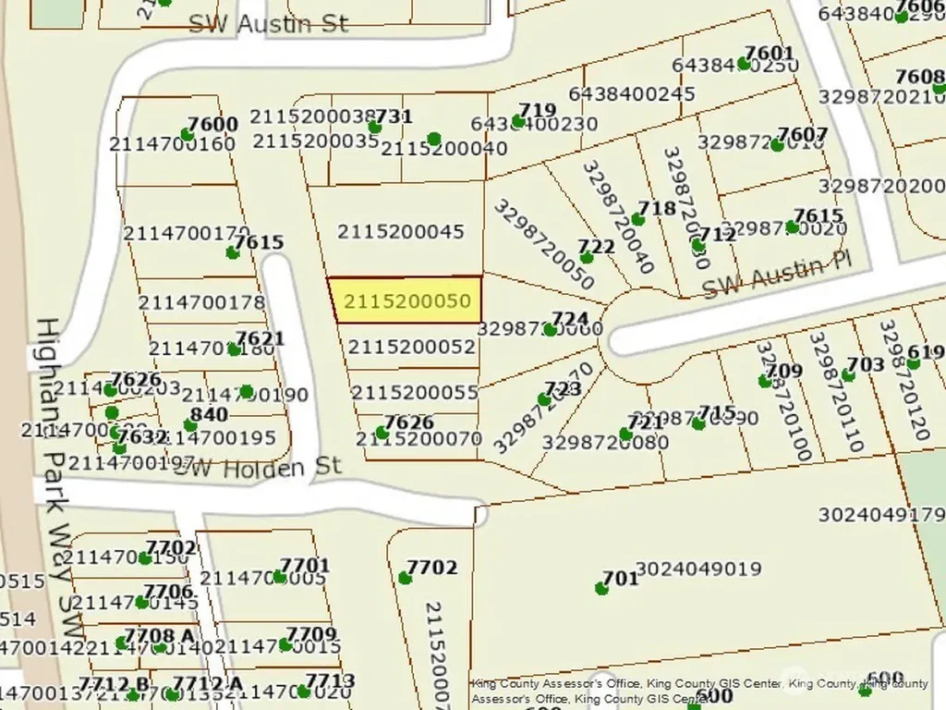Select the yellow highlighted parcel 2115200050
The width and height of the screenshot is (946, 710).
(x=406, y=300)
